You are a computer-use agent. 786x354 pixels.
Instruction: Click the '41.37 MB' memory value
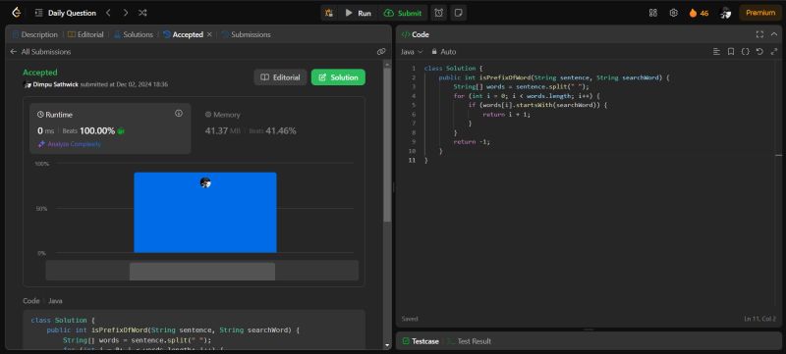pos(223,131)
